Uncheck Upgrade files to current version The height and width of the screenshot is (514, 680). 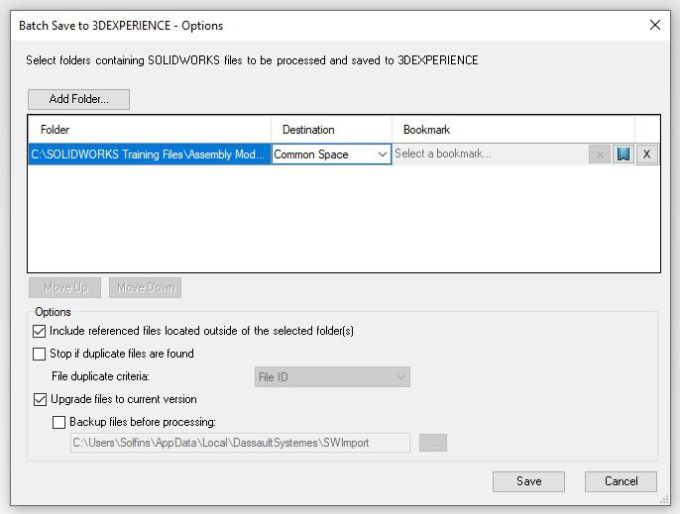40,399
